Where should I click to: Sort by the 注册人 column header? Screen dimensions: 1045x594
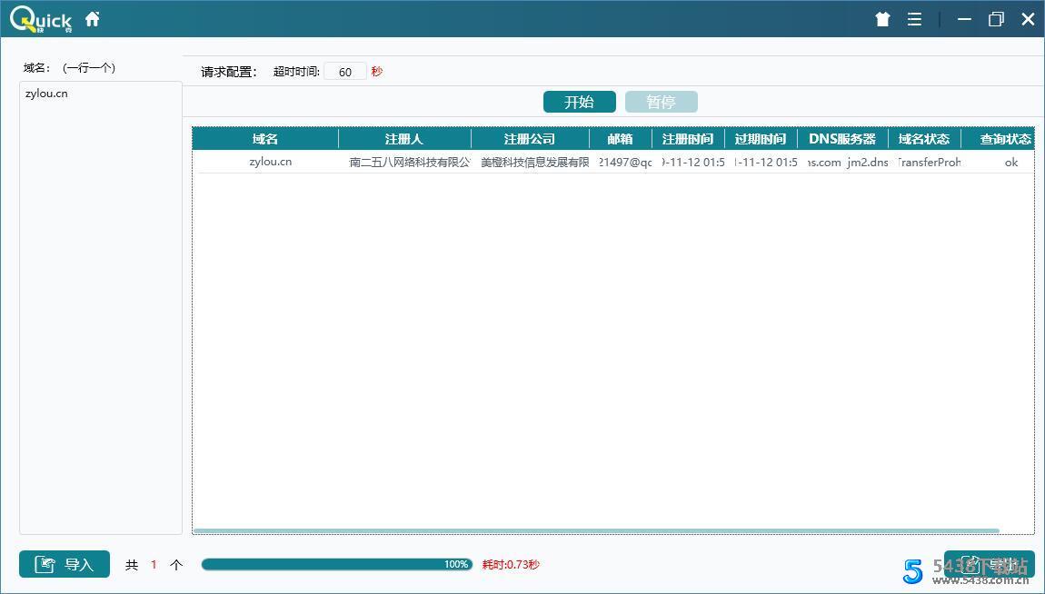[403, 138]
